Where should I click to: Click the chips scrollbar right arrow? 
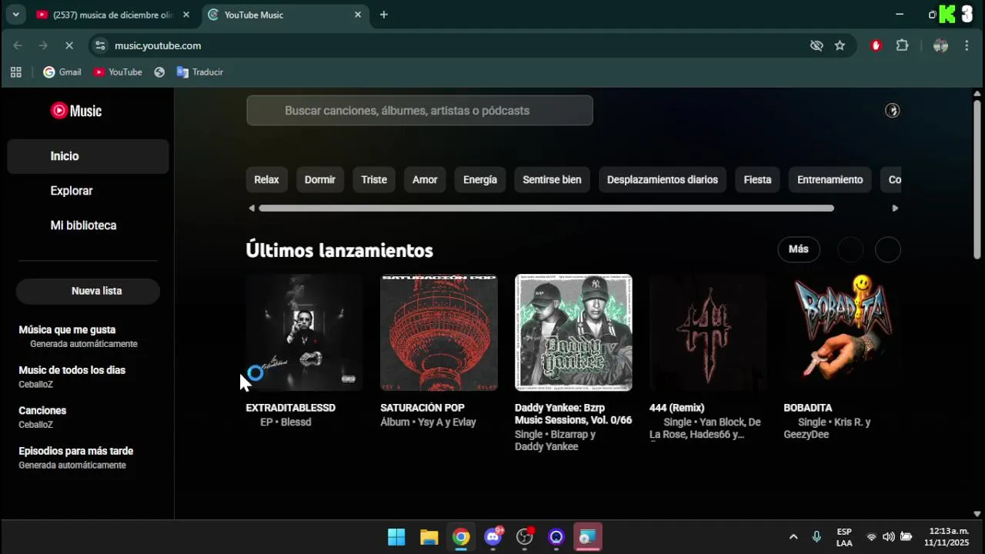[x=894, y=208]
